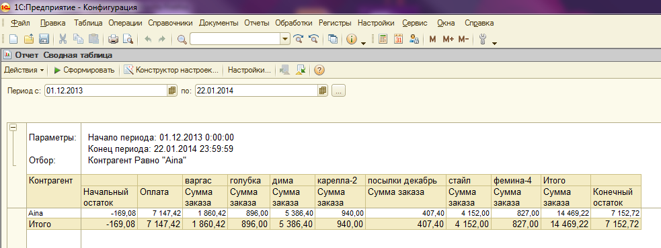Select the посылки декабрь column header
661x248 pixels.
tap(406, 181)
